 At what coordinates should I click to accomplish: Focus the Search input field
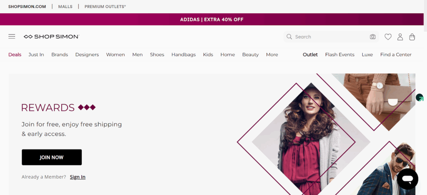point(329,37)
